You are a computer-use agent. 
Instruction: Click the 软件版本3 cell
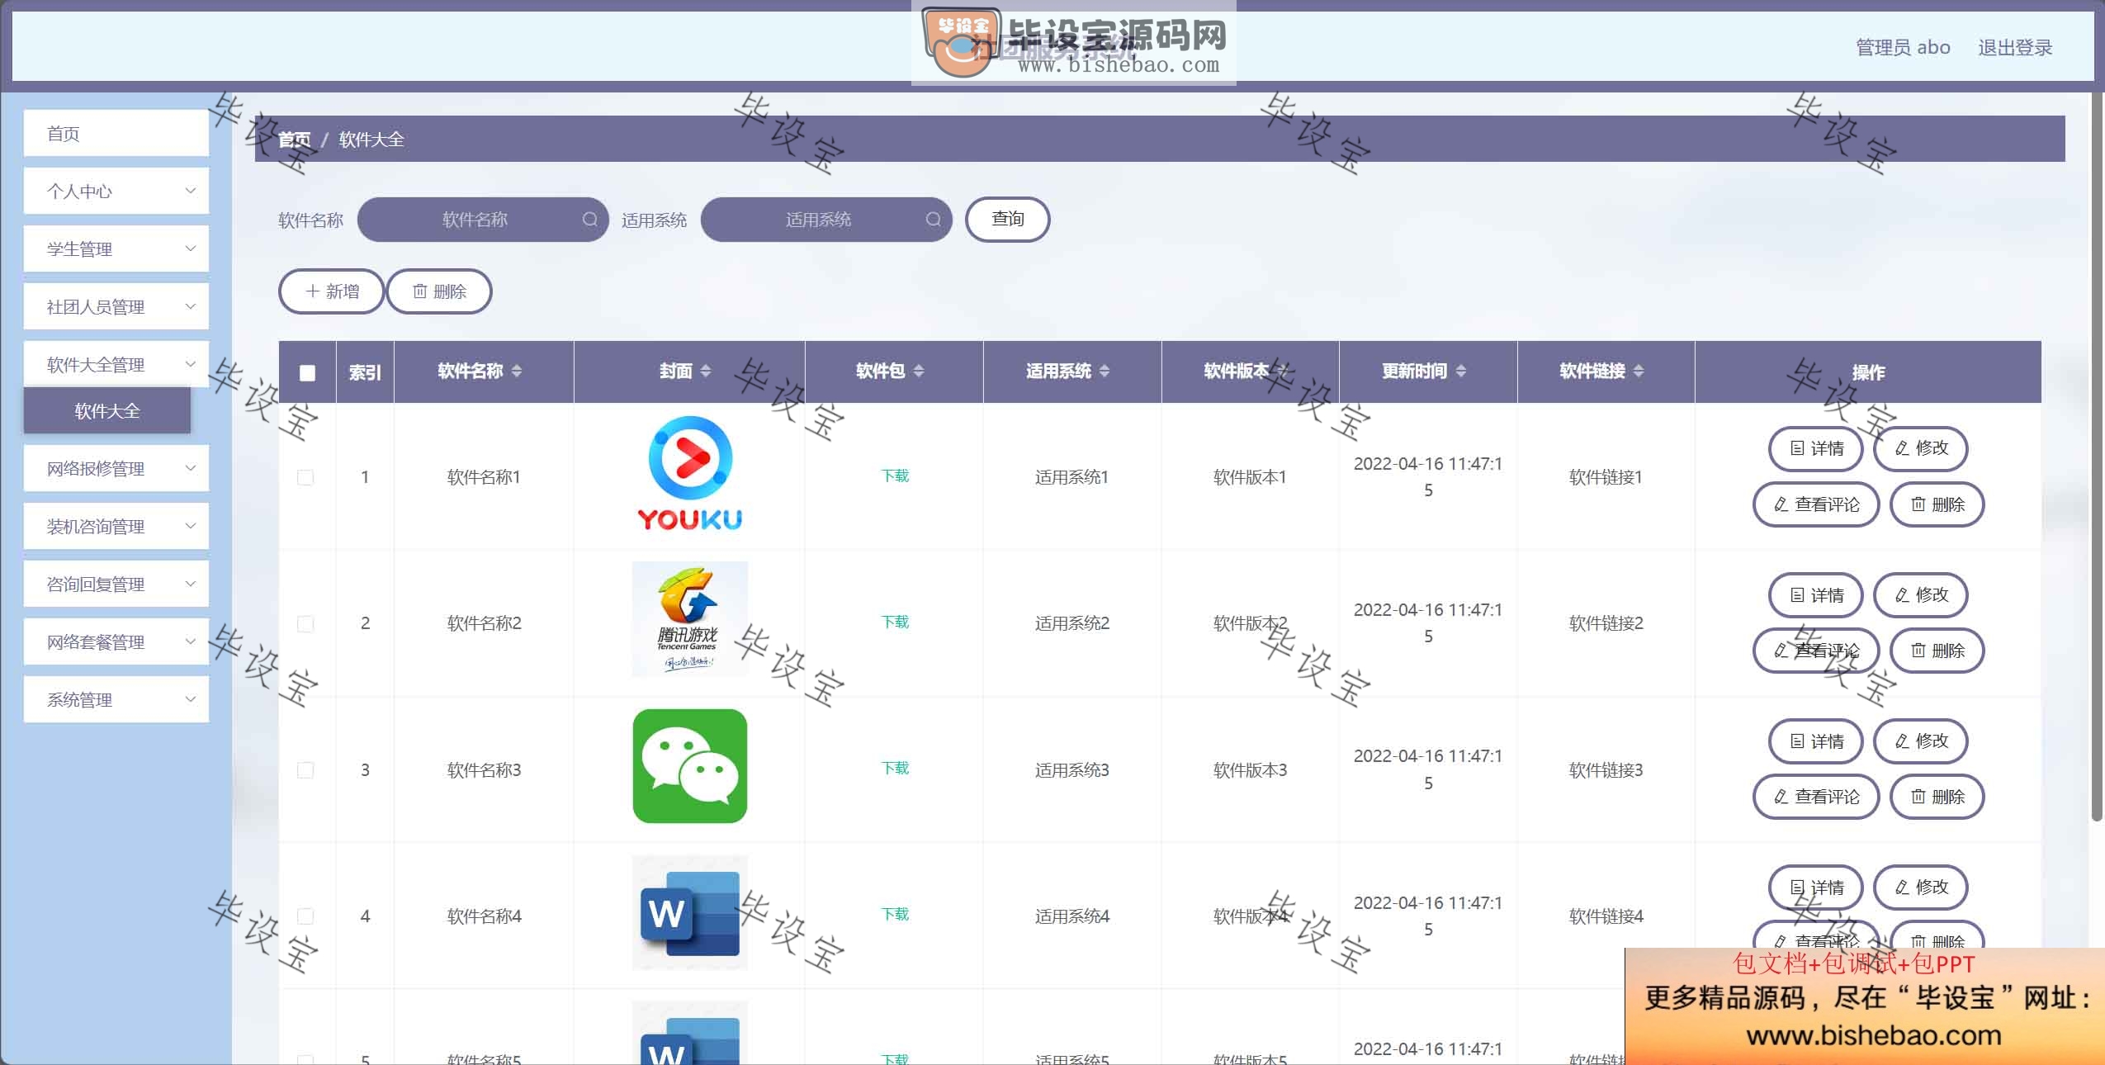click(1250, 770)
